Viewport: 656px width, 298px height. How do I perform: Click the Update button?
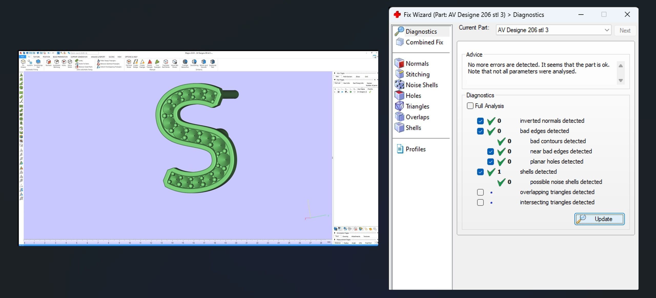pyautogui.click(x=599, y=219)
